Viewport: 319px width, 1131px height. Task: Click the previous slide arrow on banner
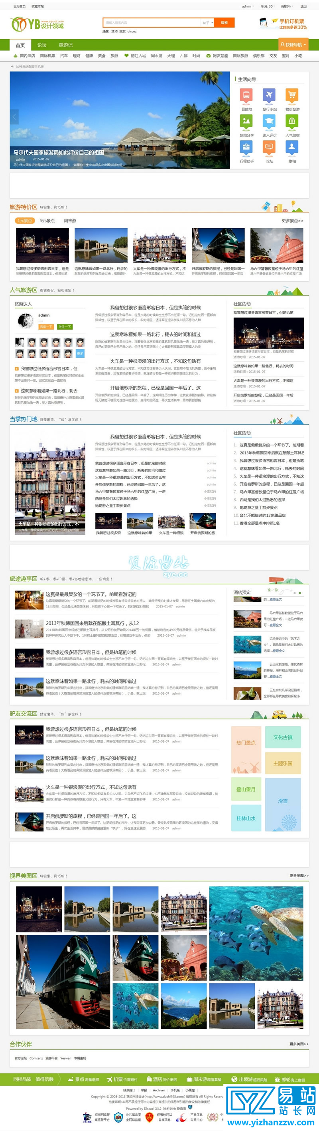[x=14, y=116]
